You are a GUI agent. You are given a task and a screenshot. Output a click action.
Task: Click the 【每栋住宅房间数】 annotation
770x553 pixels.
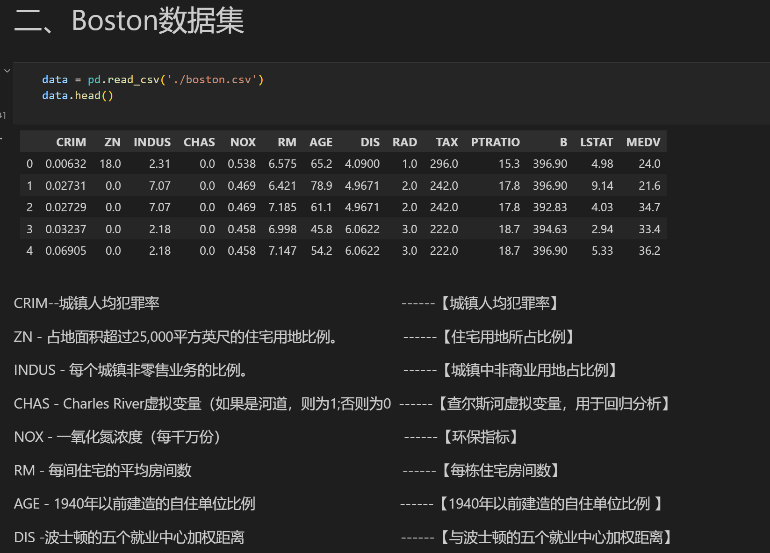[501, 470]
